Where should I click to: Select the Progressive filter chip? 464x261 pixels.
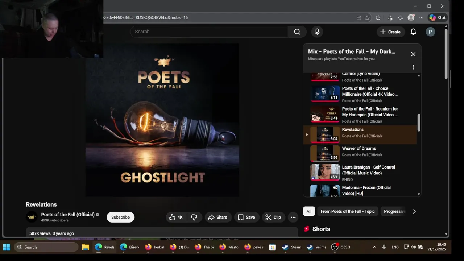tap(394, 211)
